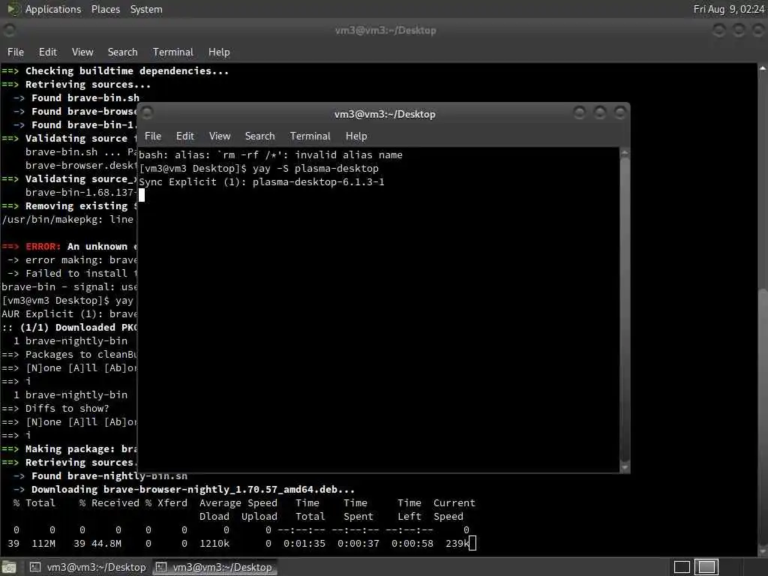
Task: Click the front terminal vertical scrollbar track
Action: point(625,310)
